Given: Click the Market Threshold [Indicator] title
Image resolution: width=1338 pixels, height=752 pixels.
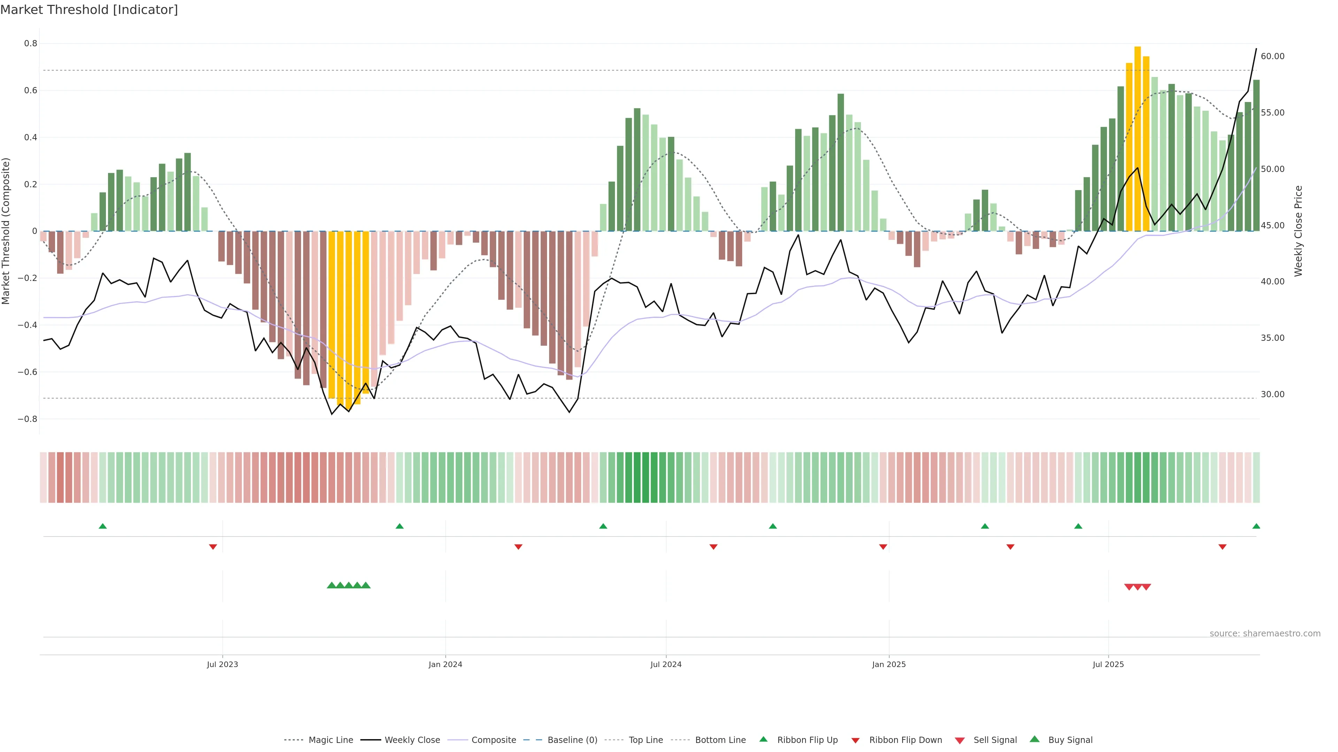Looking at the screenshot, I should point(89,10).
